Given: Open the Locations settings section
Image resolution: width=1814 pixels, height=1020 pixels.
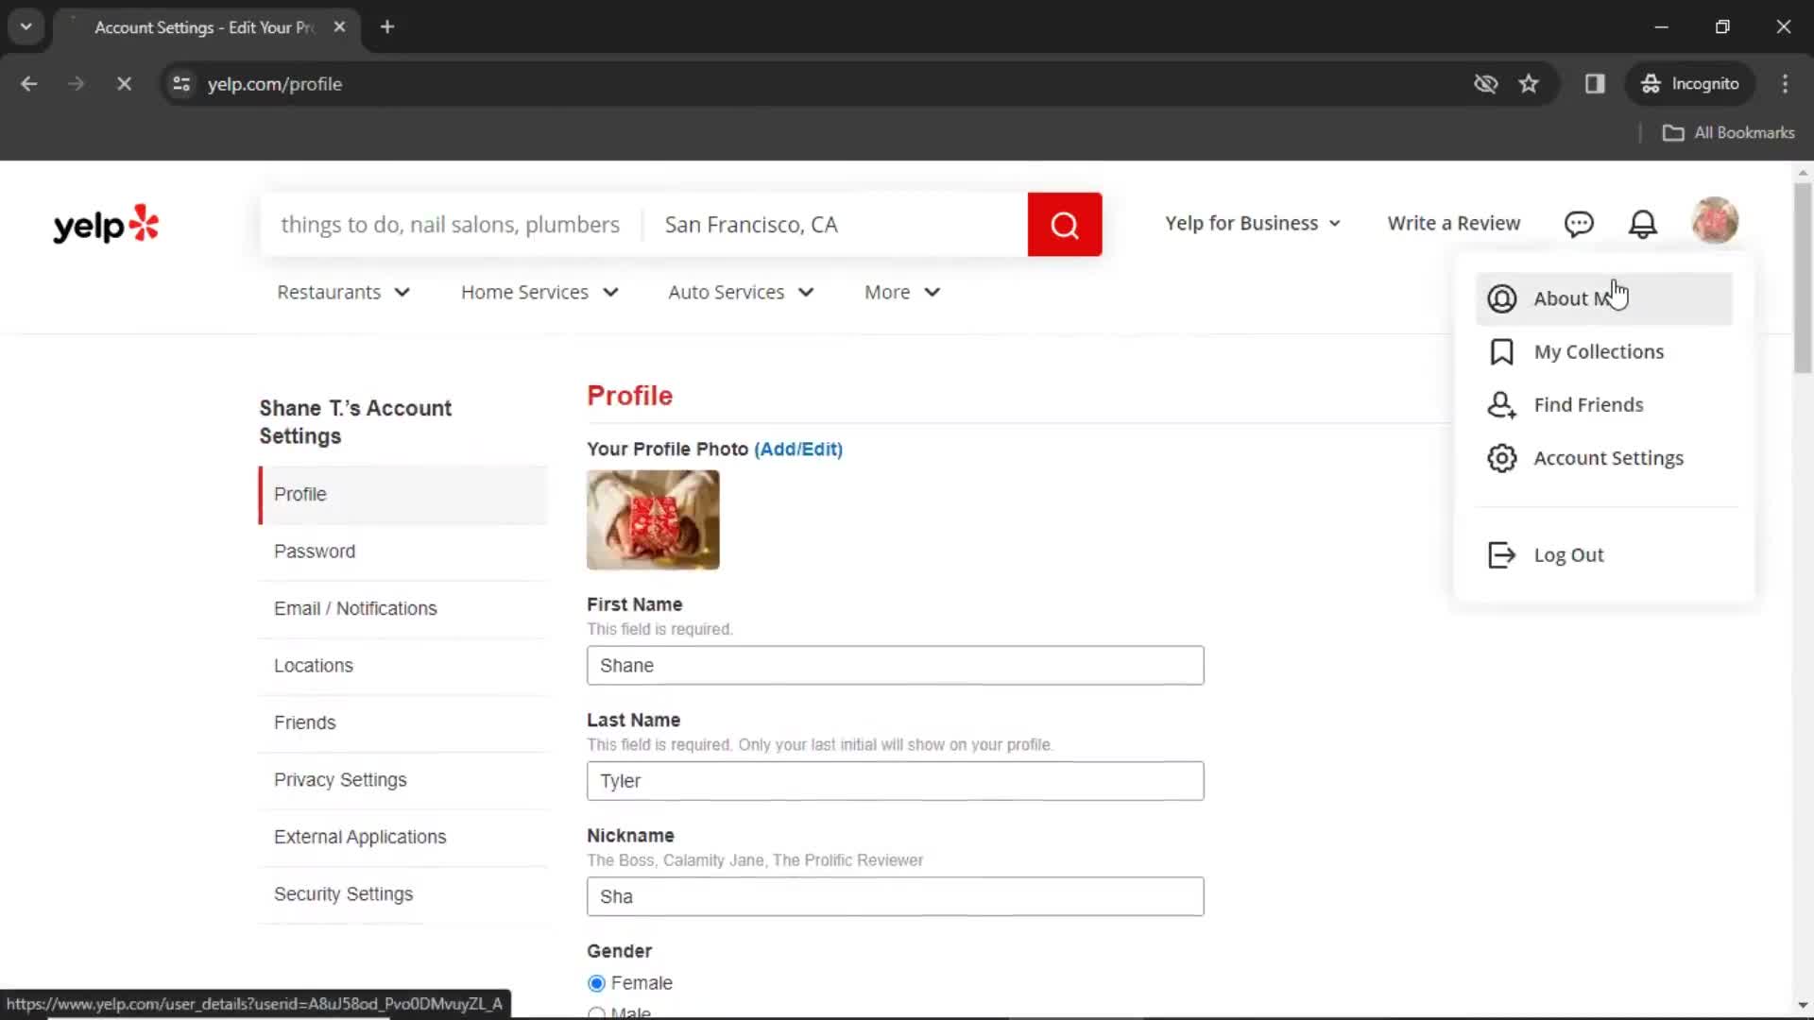Looking at the screenshot, I should [x=403, y=666].
